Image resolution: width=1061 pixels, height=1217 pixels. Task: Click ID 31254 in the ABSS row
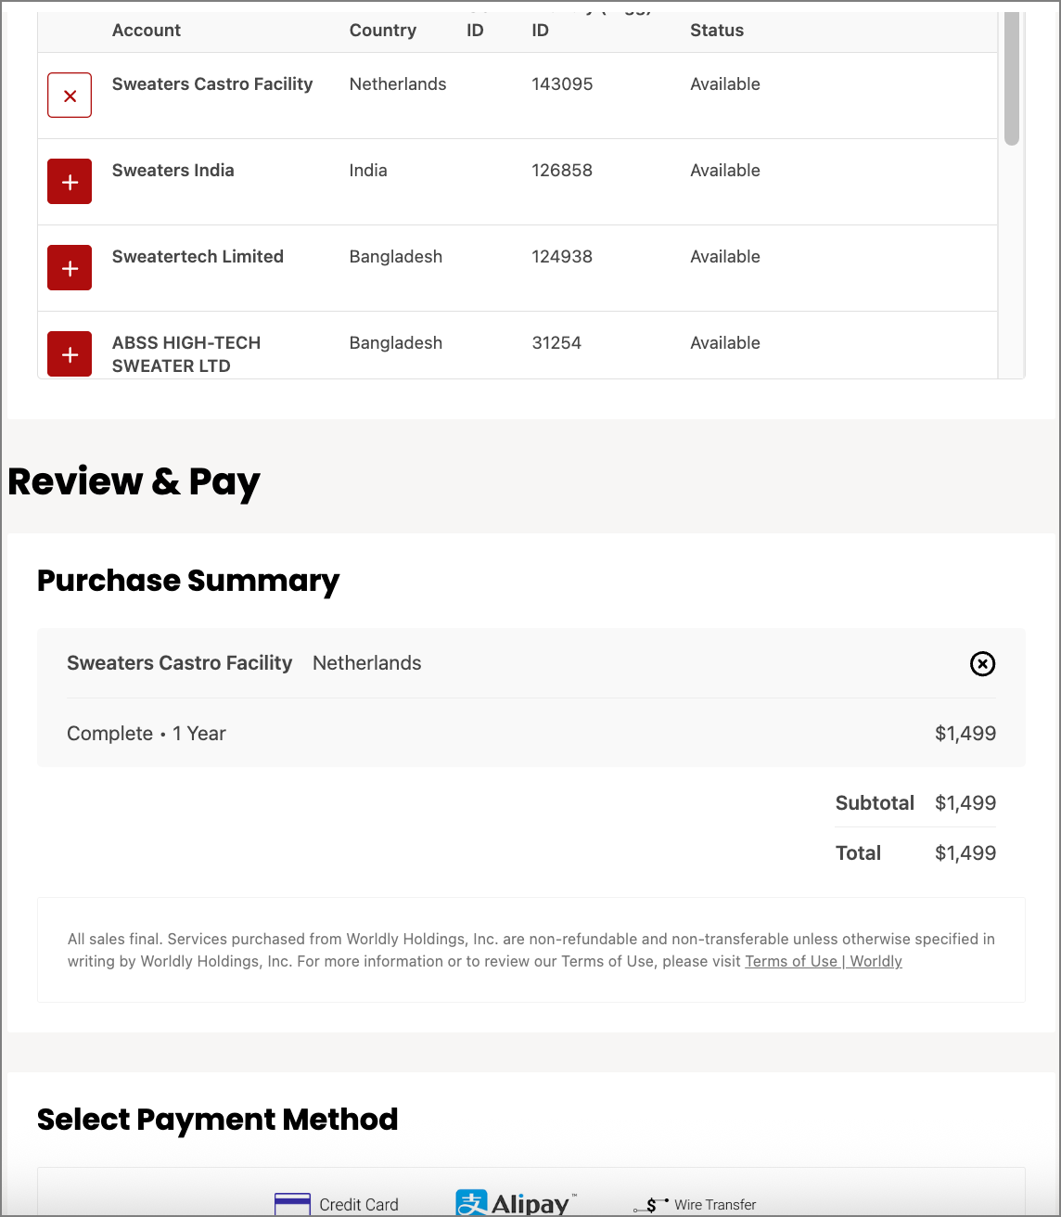556,343
